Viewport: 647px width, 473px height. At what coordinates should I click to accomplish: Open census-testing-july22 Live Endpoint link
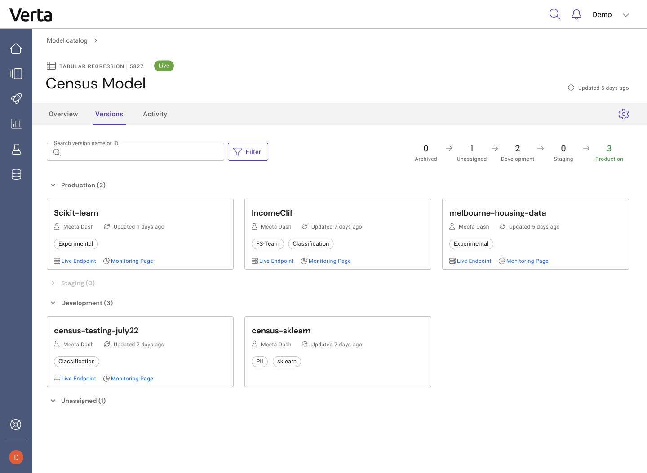coord(79,379)
